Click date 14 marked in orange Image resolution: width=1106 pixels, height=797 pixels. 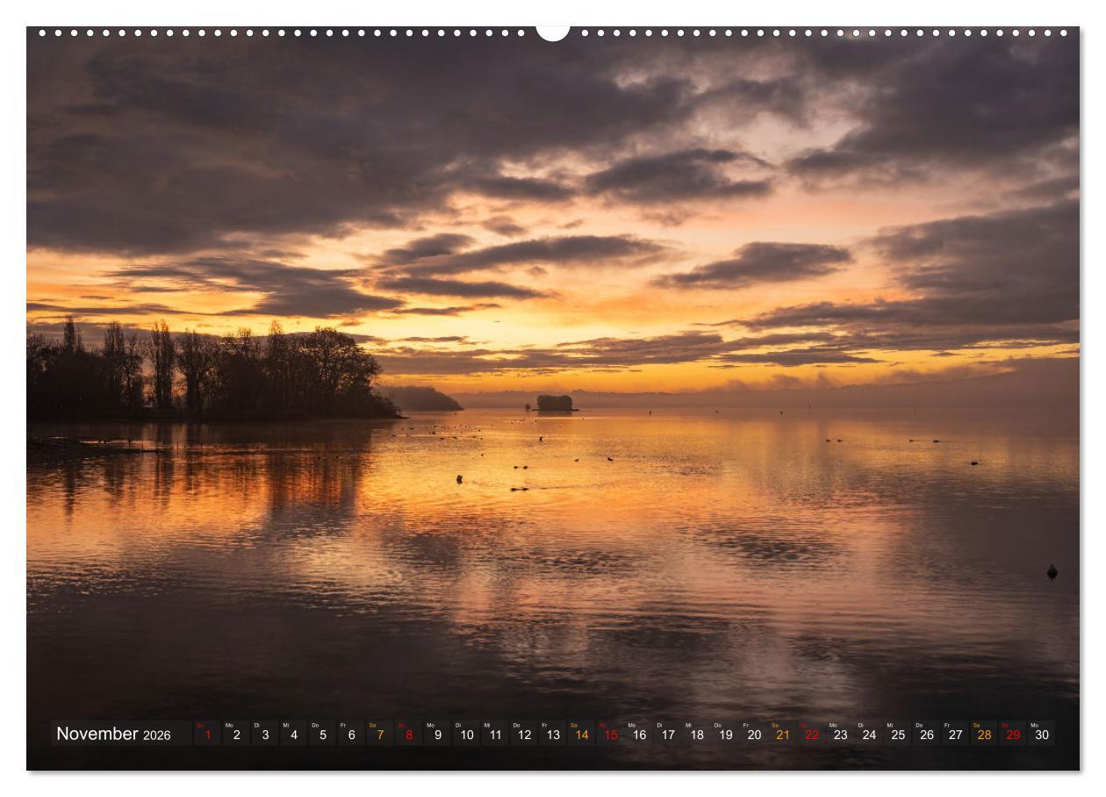582,734
